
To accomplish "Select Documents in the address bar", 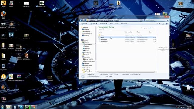I will pos(100,20).
